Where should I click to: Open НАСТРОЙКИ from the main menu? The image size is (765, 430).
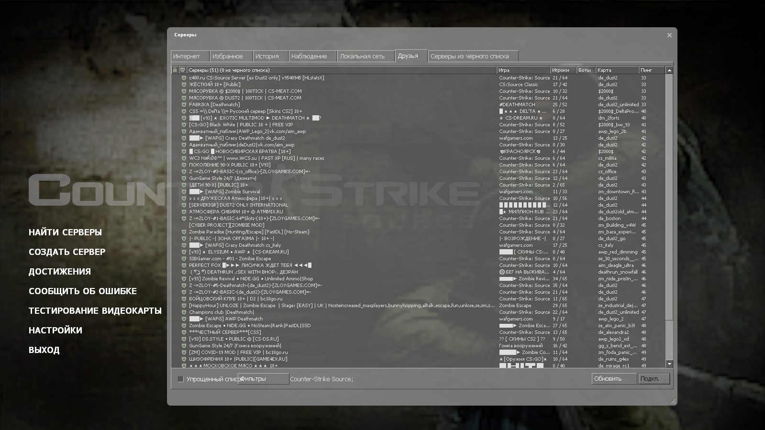pyautogui.click(x=55, y=330)
